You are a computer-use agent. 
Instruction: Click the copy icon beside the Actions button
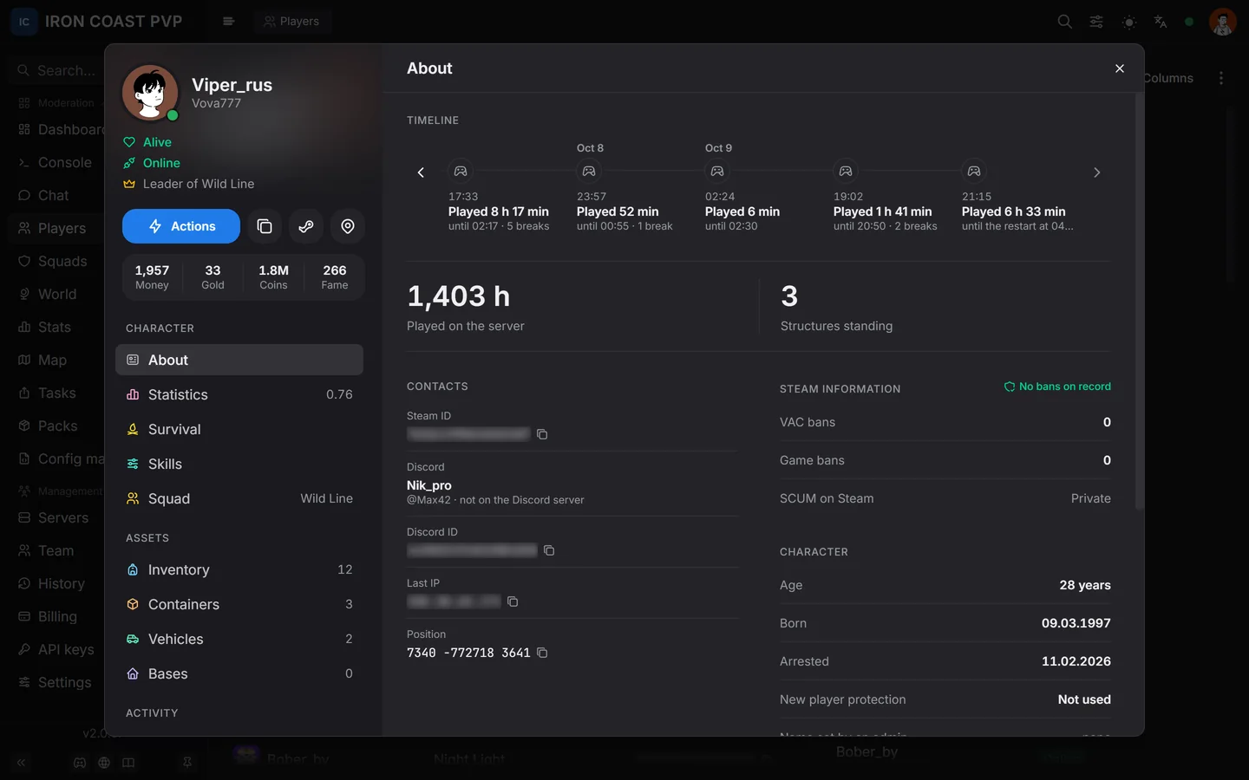[265, 226]
